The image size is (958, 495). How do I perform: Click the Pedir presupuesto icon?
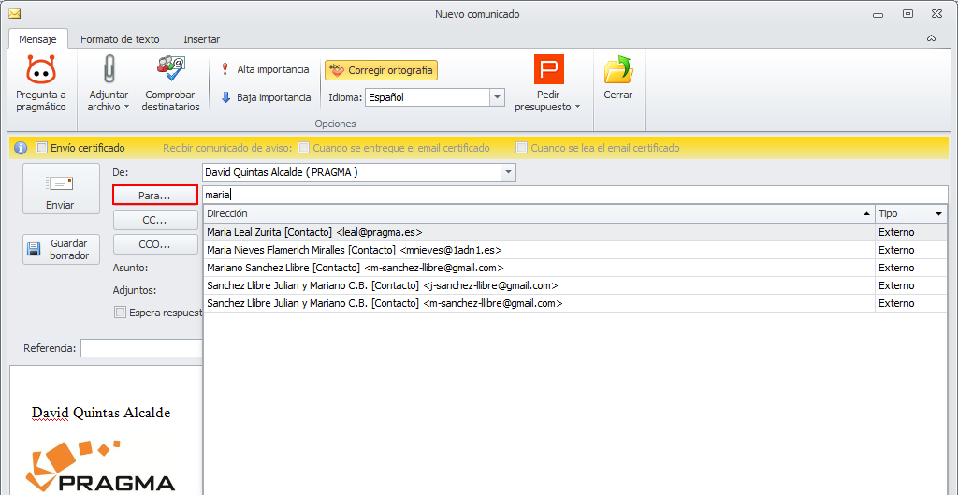point(548,70)
